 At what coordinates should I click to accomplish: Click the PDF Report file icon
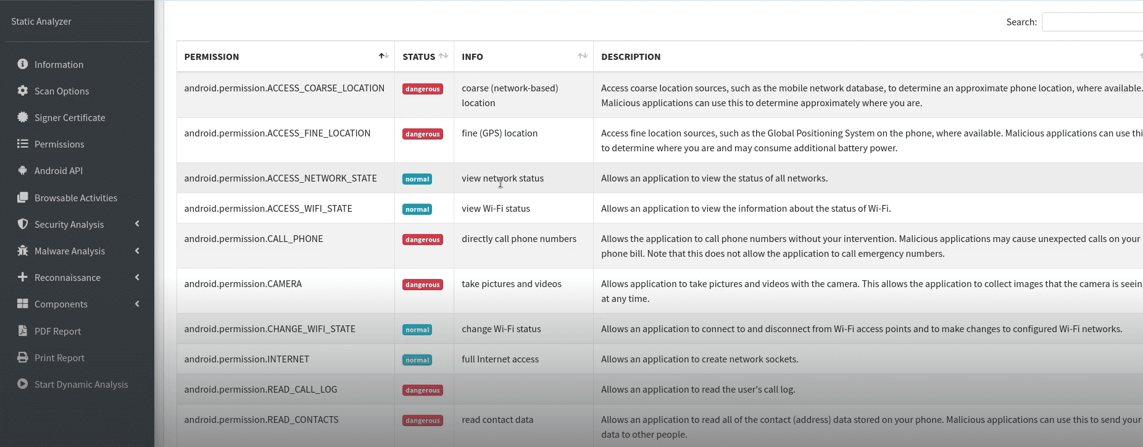coord(23,331)
